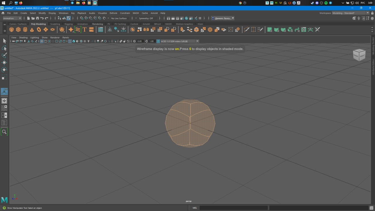Click the Redo arrow icon
The width and height of the screenshot is (375, 211).
point(46,18)
